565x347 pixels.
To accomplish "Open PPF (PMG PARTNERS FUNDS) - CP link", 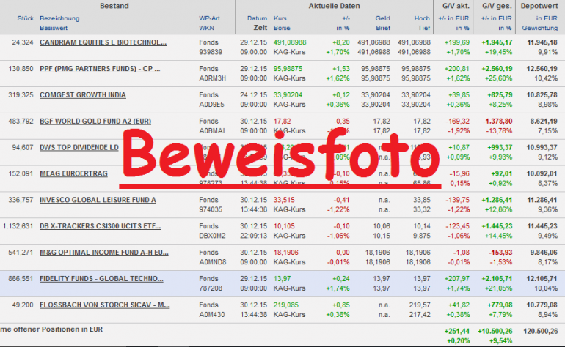I will click(x=100, y=69).
